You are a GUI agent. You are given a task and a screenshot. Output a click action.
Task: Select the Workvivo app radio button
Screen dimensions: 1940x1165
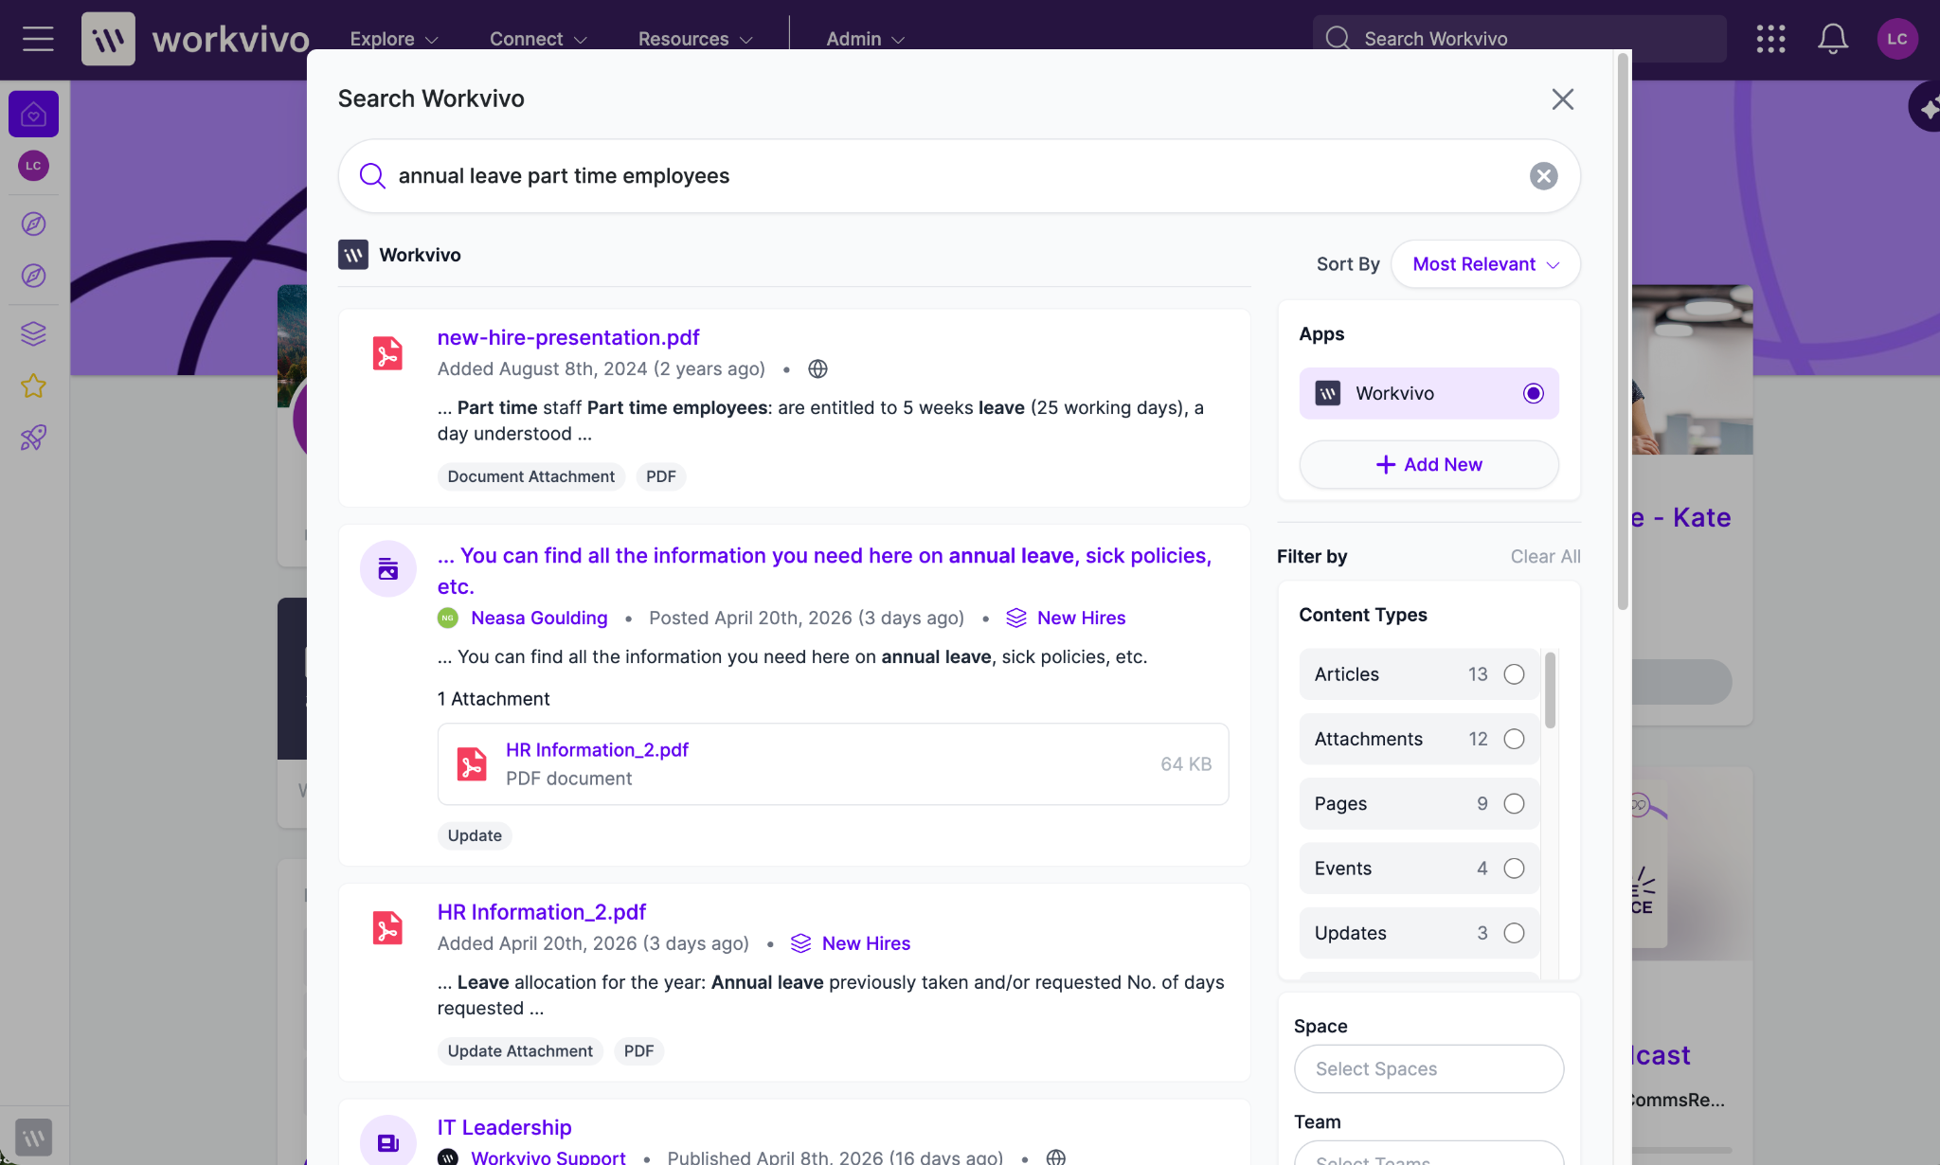coord(1534,393)
